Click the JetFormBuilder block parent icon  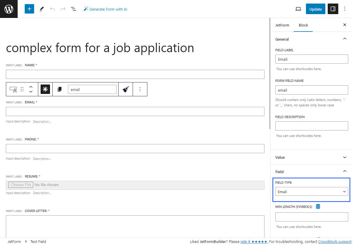(45, 89)
